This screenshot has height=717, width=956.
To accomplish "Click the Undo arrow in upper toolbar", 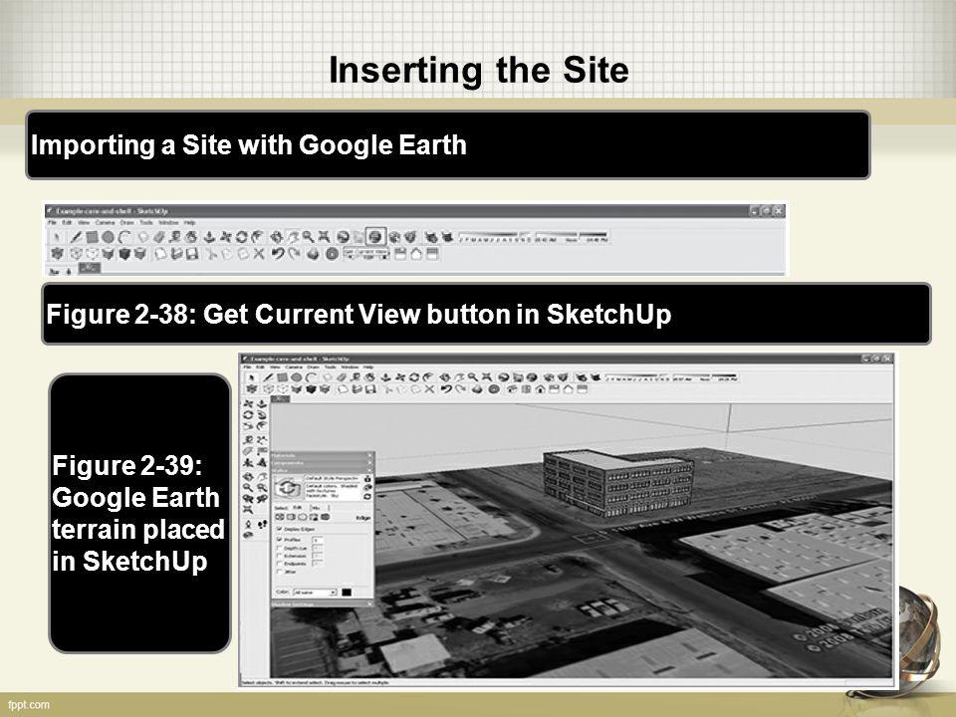I will [x=278, y=253].
